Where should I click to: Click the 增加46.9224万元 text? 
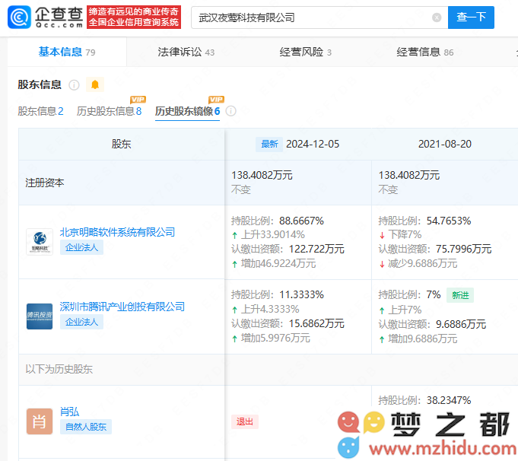278,263
